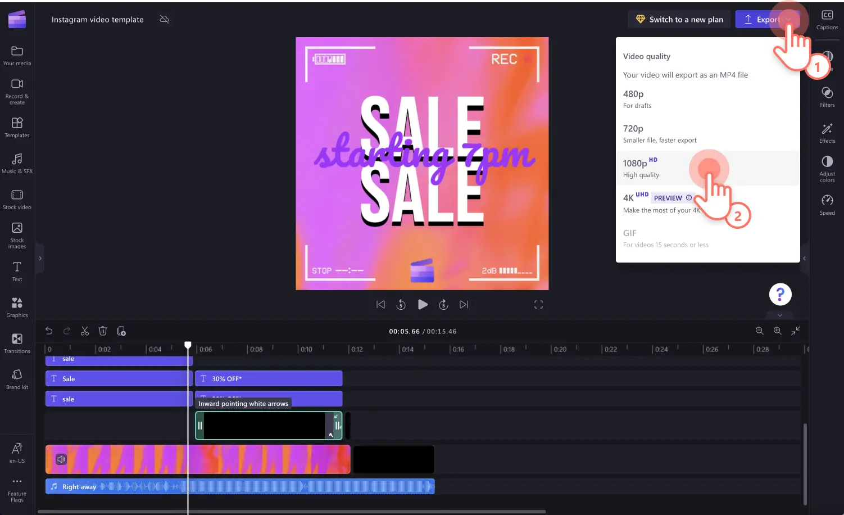Viewport: 844px width, 515px height.
Task: Open the Graphics panel
Action: pos(17,308)
